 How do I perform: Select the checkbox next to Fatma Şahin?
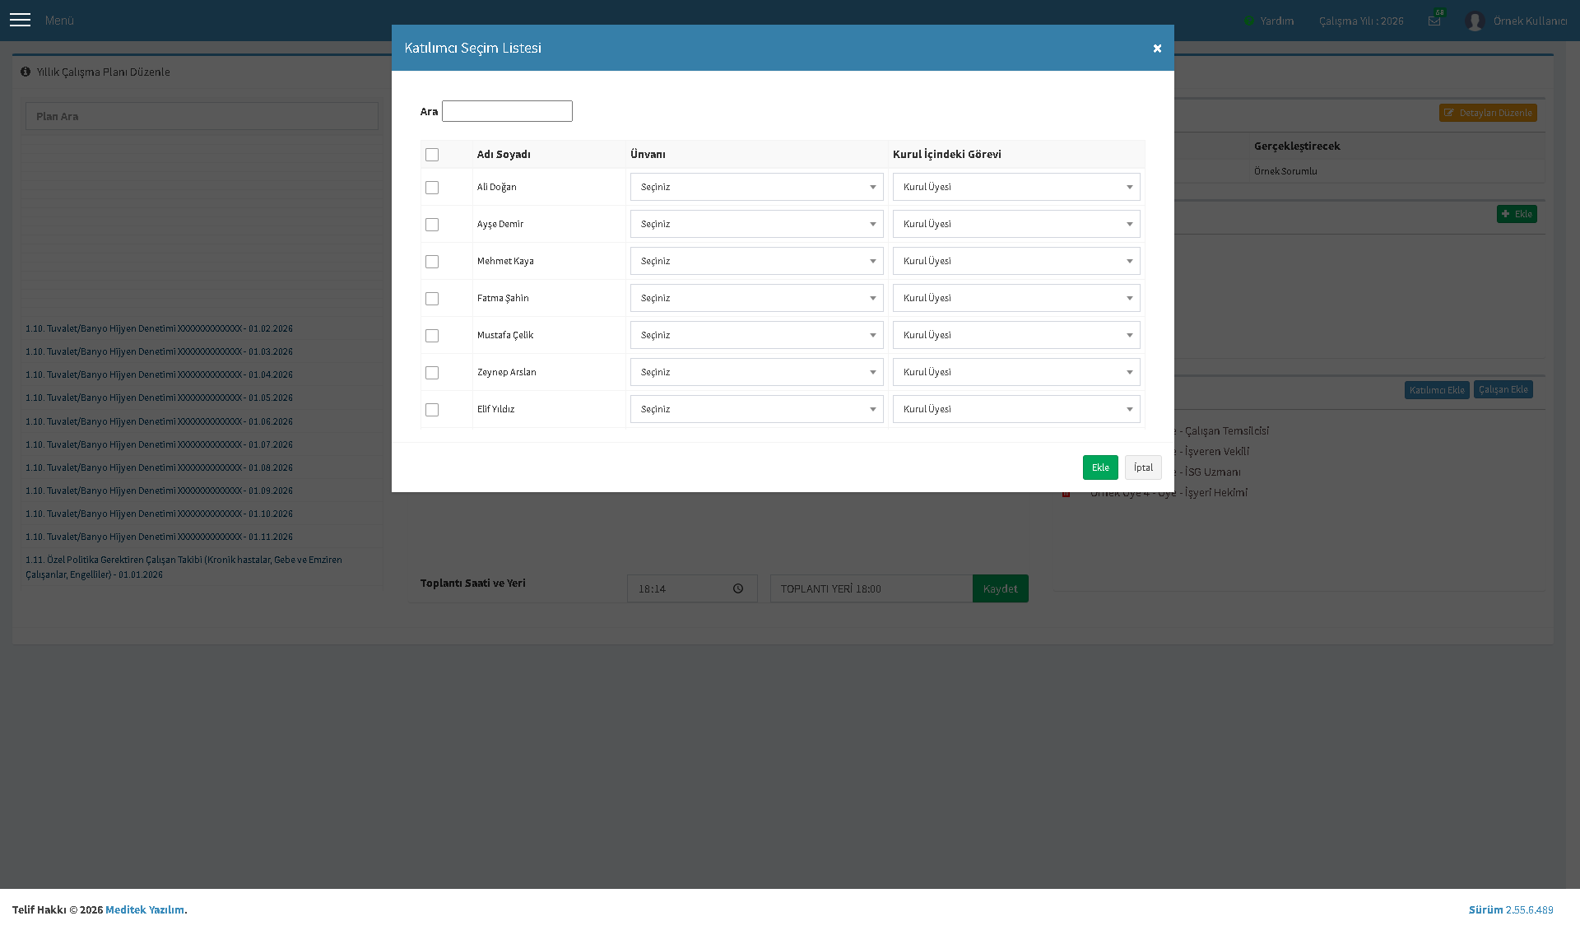click(432, 299)
